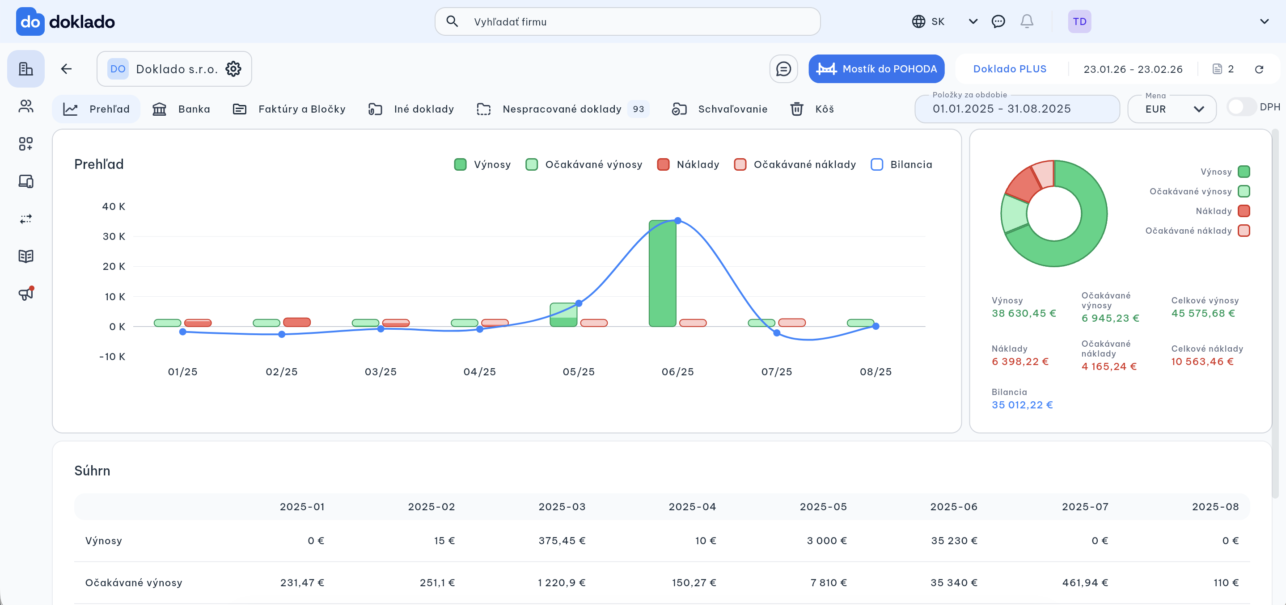Open notifications bell icon
The width and height of the screenshot is (1286, 605).
click(x=1026, y=21)
